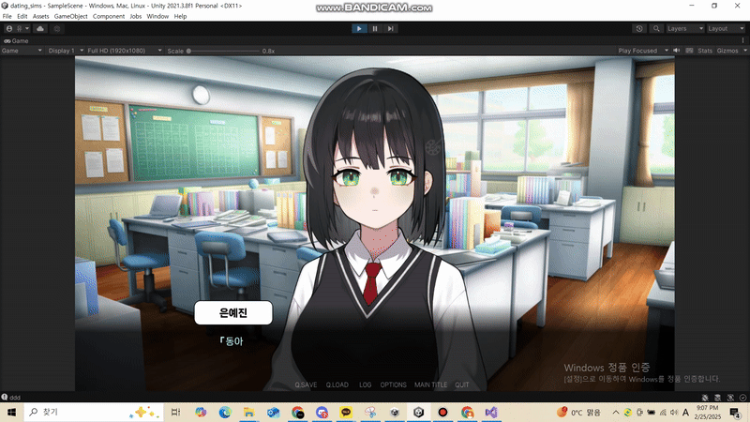Switch to Unity Editor taskbar icon
The width and height of the screenshot is (750, 422).
pyautogui.click(x=418, y=412)
